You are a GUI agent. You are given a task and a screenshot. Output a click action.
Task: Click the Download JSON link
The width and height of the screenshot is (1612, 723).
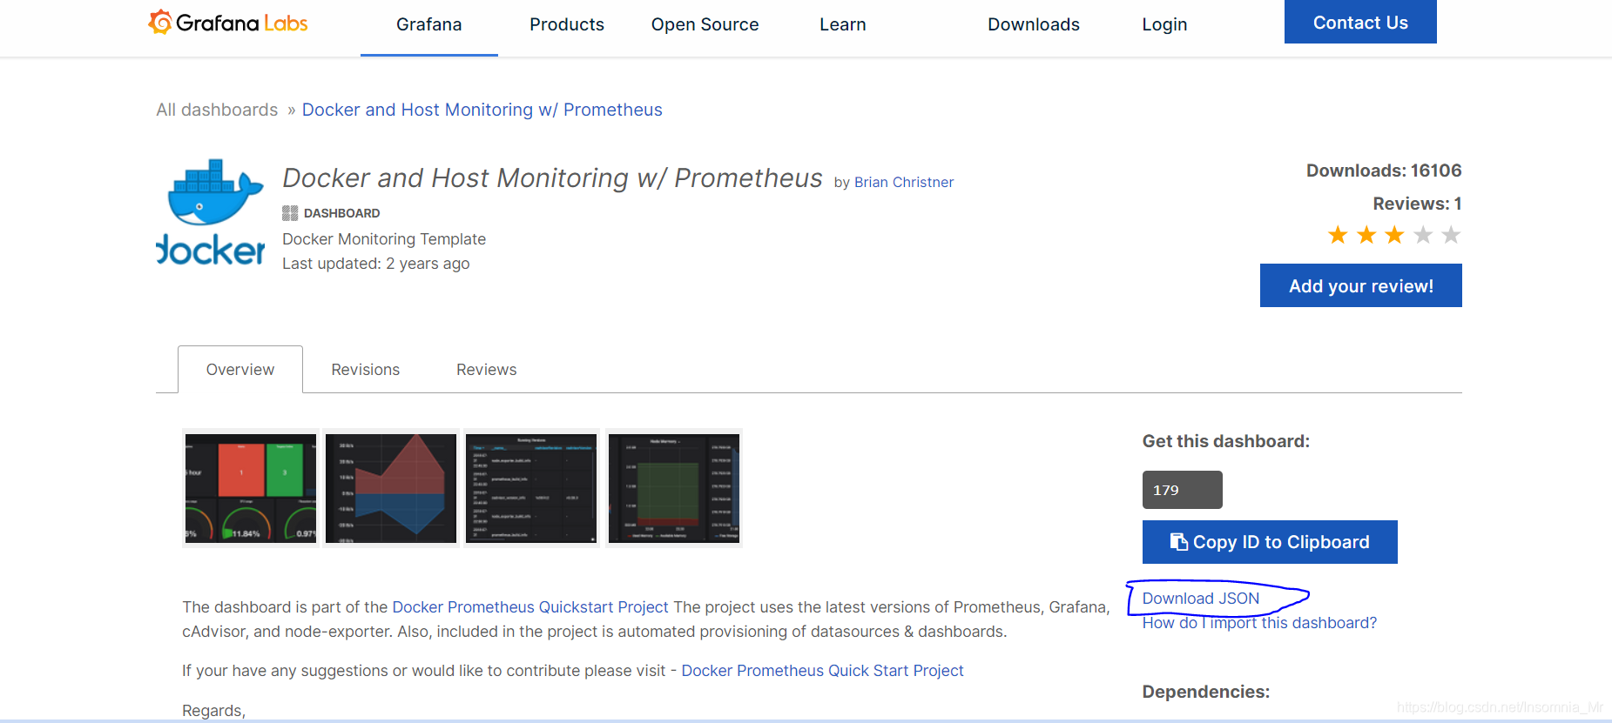click(1201, 599)
